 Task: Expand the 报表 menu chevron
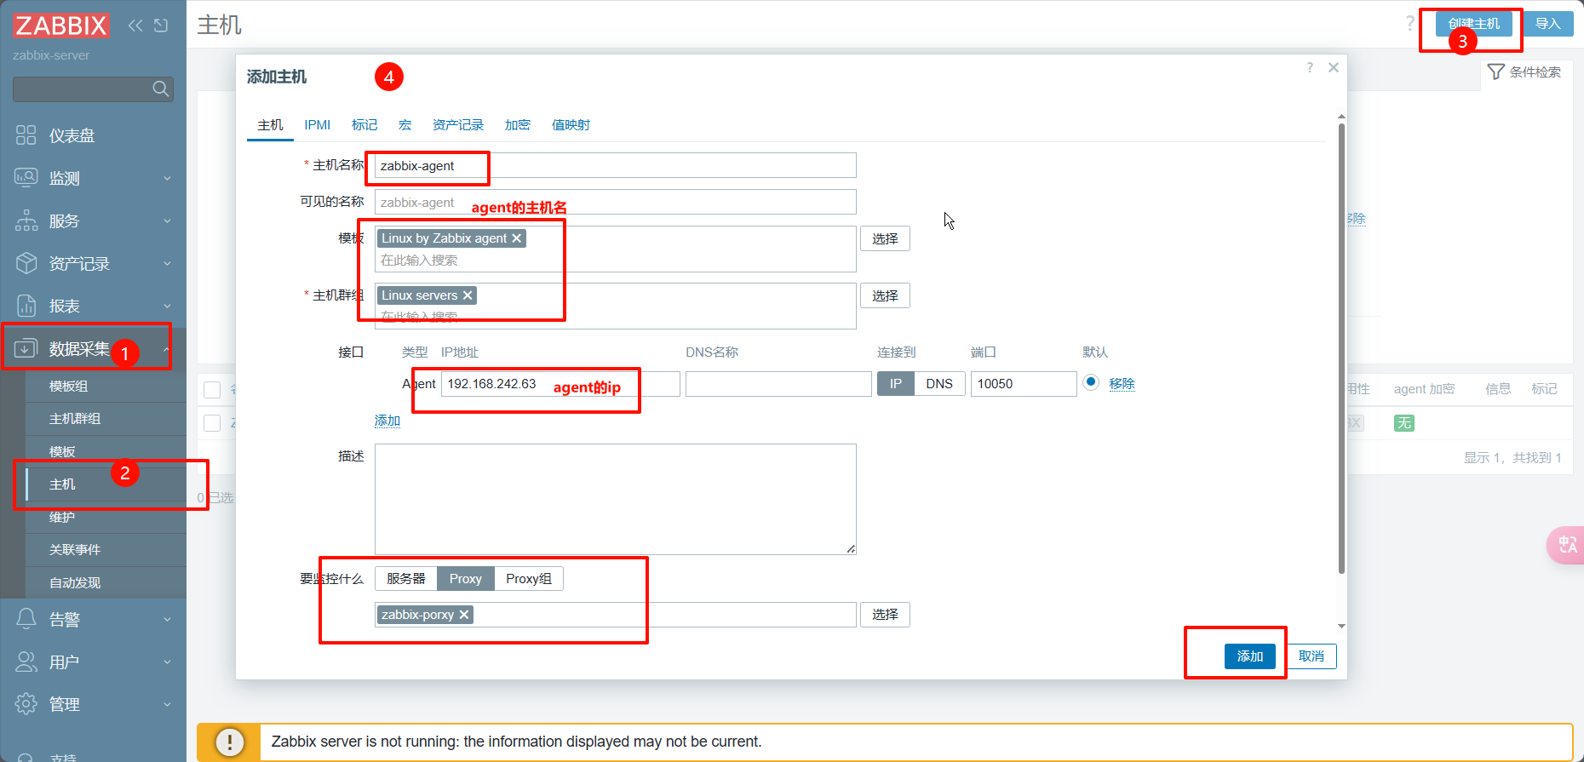167,307
